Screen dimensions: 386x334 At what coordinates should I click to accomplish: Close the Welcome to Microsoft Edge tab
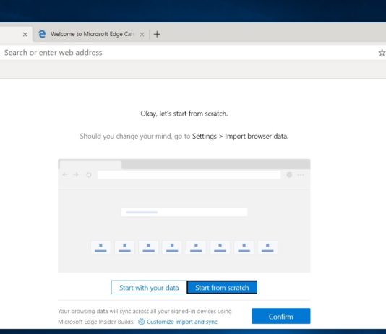(x=142, y=35)
